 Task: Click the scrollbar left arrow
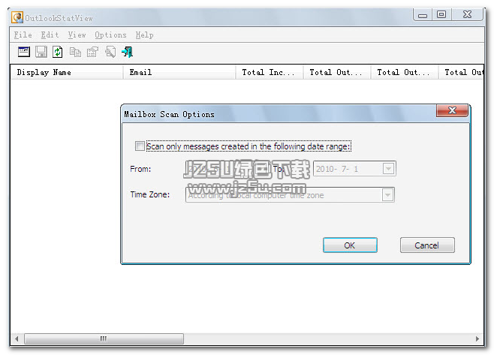coord(17,338)
